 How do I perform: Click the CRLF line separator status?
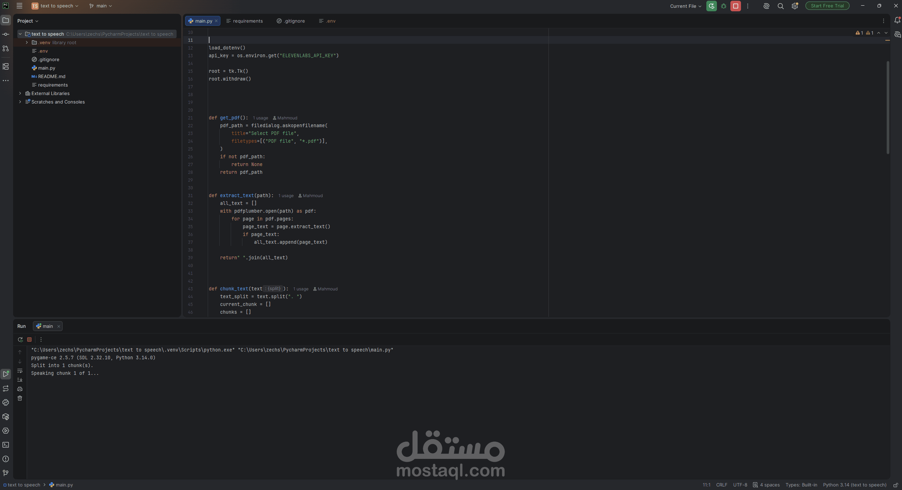coord(722,485)
